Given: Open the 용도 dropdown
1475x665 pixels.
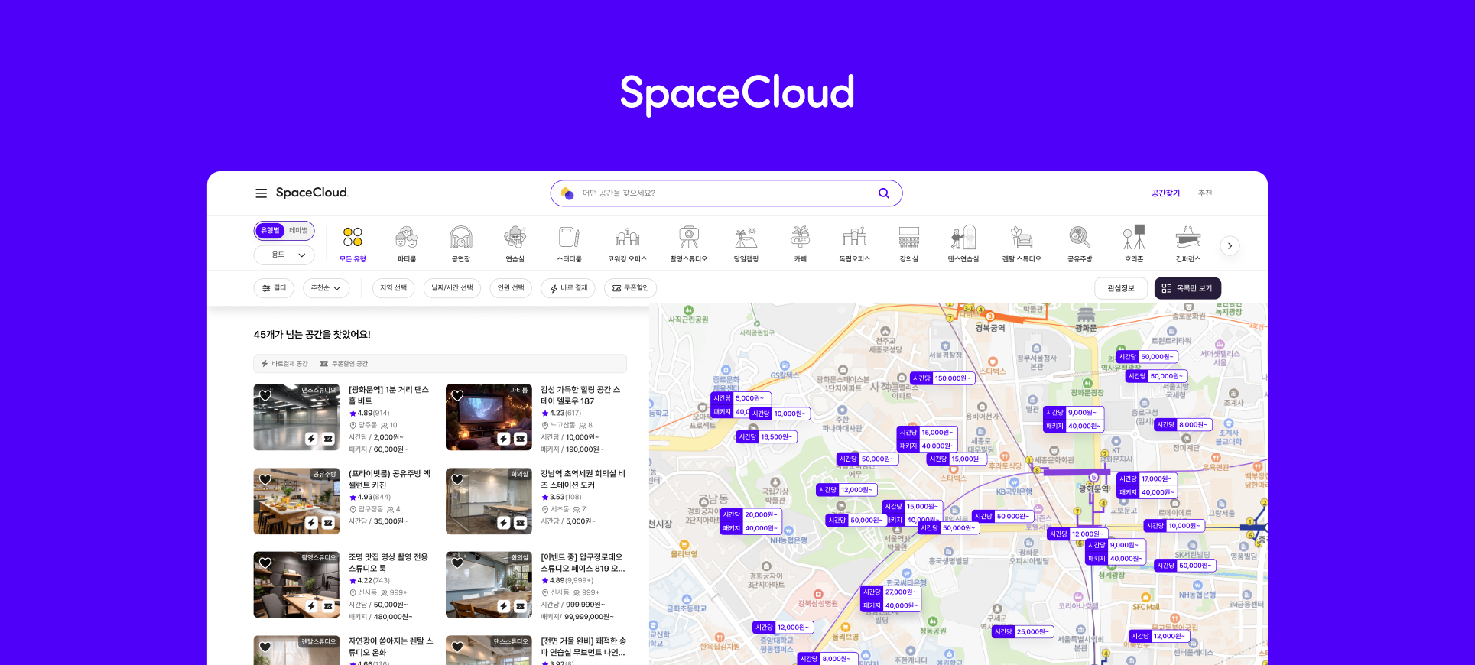Looking at the screenshot, I should click(284, 255).
